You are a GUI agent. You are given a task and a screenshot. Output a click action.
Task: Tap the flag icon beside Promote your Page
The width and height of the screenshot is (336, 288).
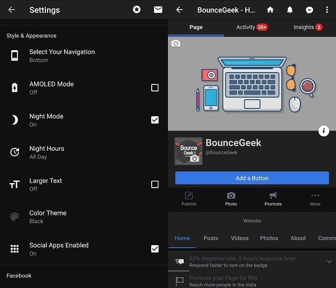[180, 281]
